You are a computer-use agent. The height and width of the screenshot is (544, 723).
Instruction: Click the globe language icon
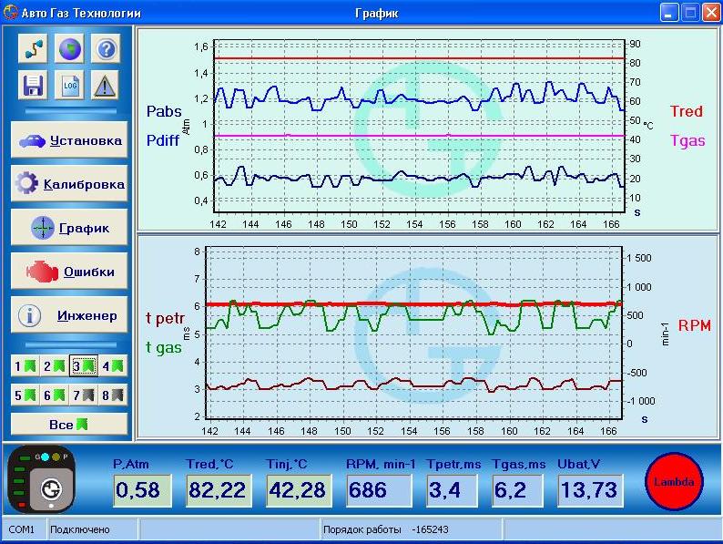[69, 49]
